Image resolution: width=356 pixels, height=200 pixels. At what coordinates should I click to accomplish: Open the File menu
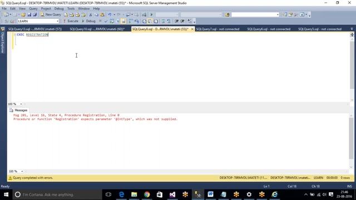4,9
